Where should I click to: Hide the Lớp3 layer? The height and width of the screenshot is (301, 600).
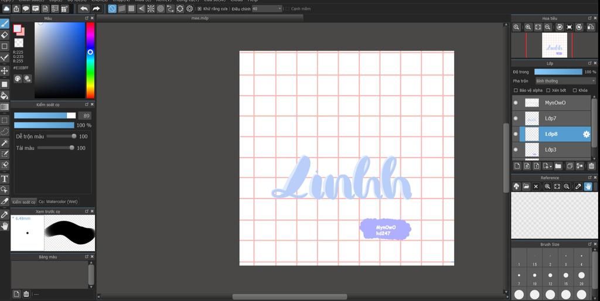click(516, 149)
